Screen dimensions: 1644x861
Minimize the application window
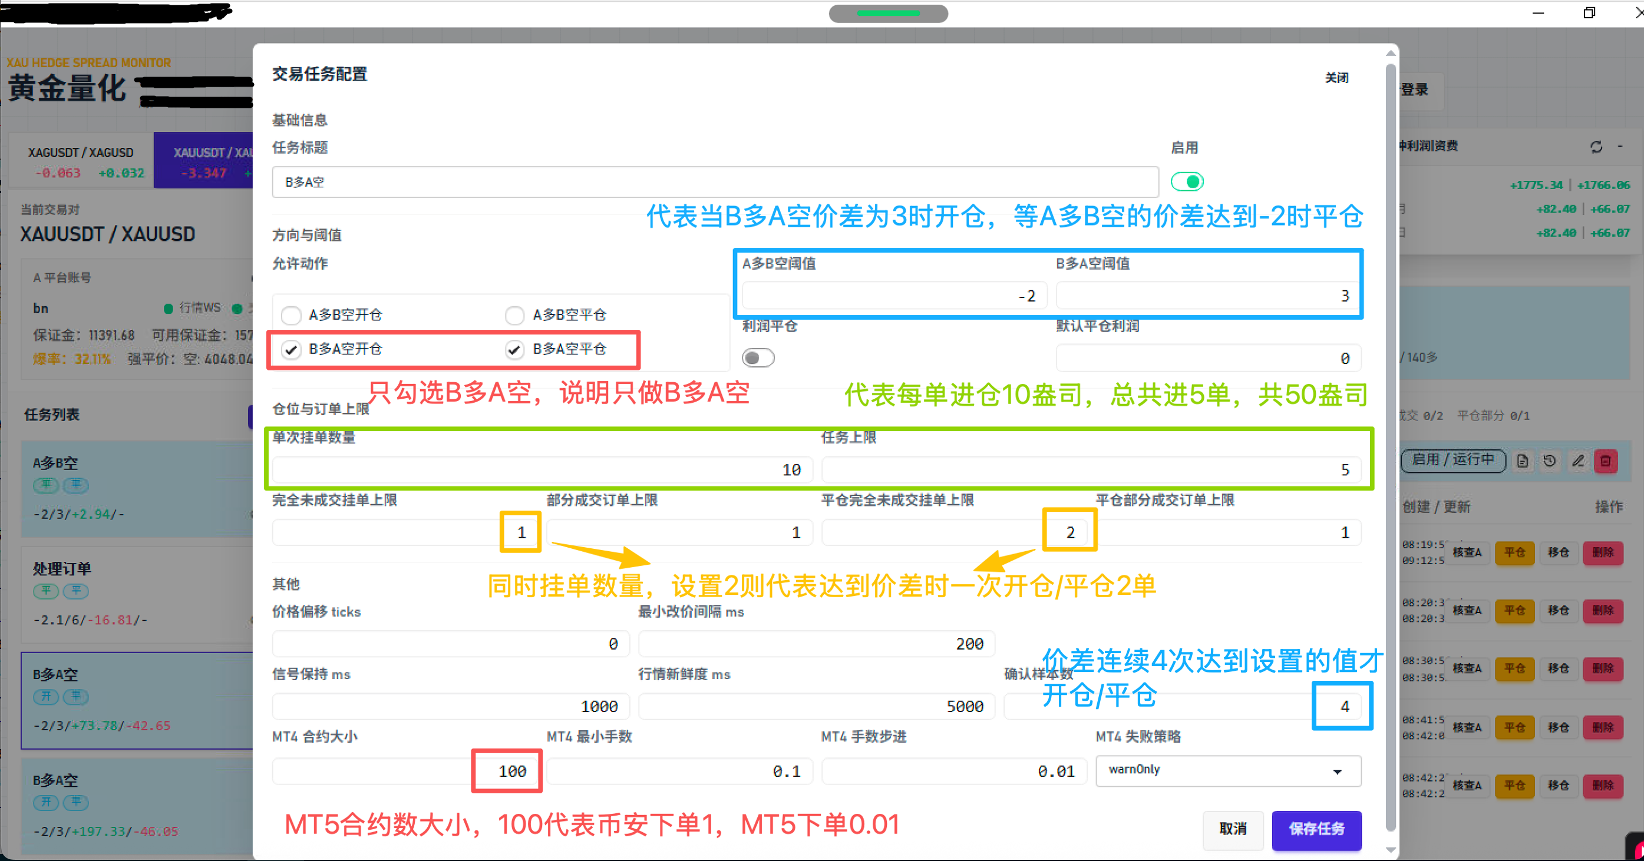pyautogui.click(x=1539, y=13)
